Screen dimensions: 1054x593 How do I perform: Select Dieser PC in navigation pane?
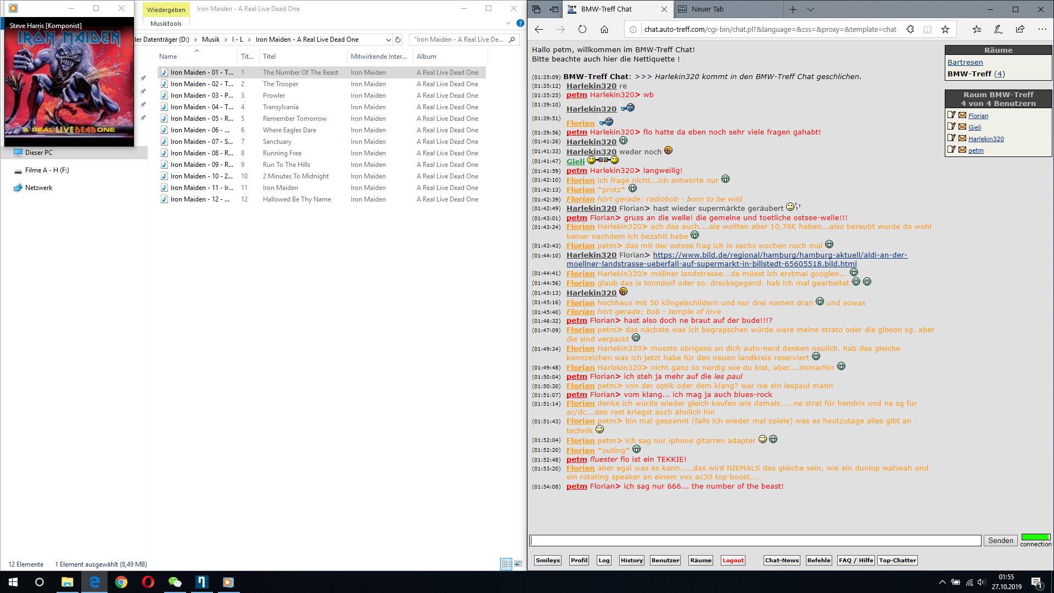pyautogui.click(x=38, y=153)
